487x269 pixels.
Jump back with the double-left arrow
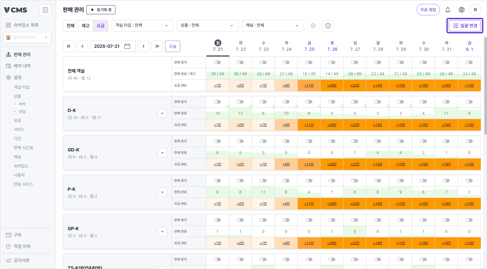(x=69, y=46)
